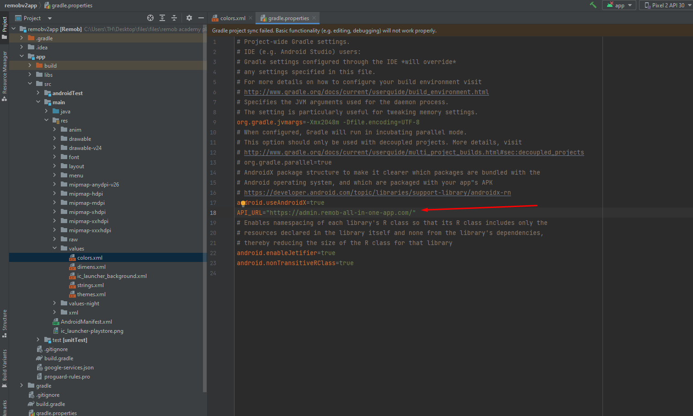
Task: Select the values-night folder
Action: (84, 304)
